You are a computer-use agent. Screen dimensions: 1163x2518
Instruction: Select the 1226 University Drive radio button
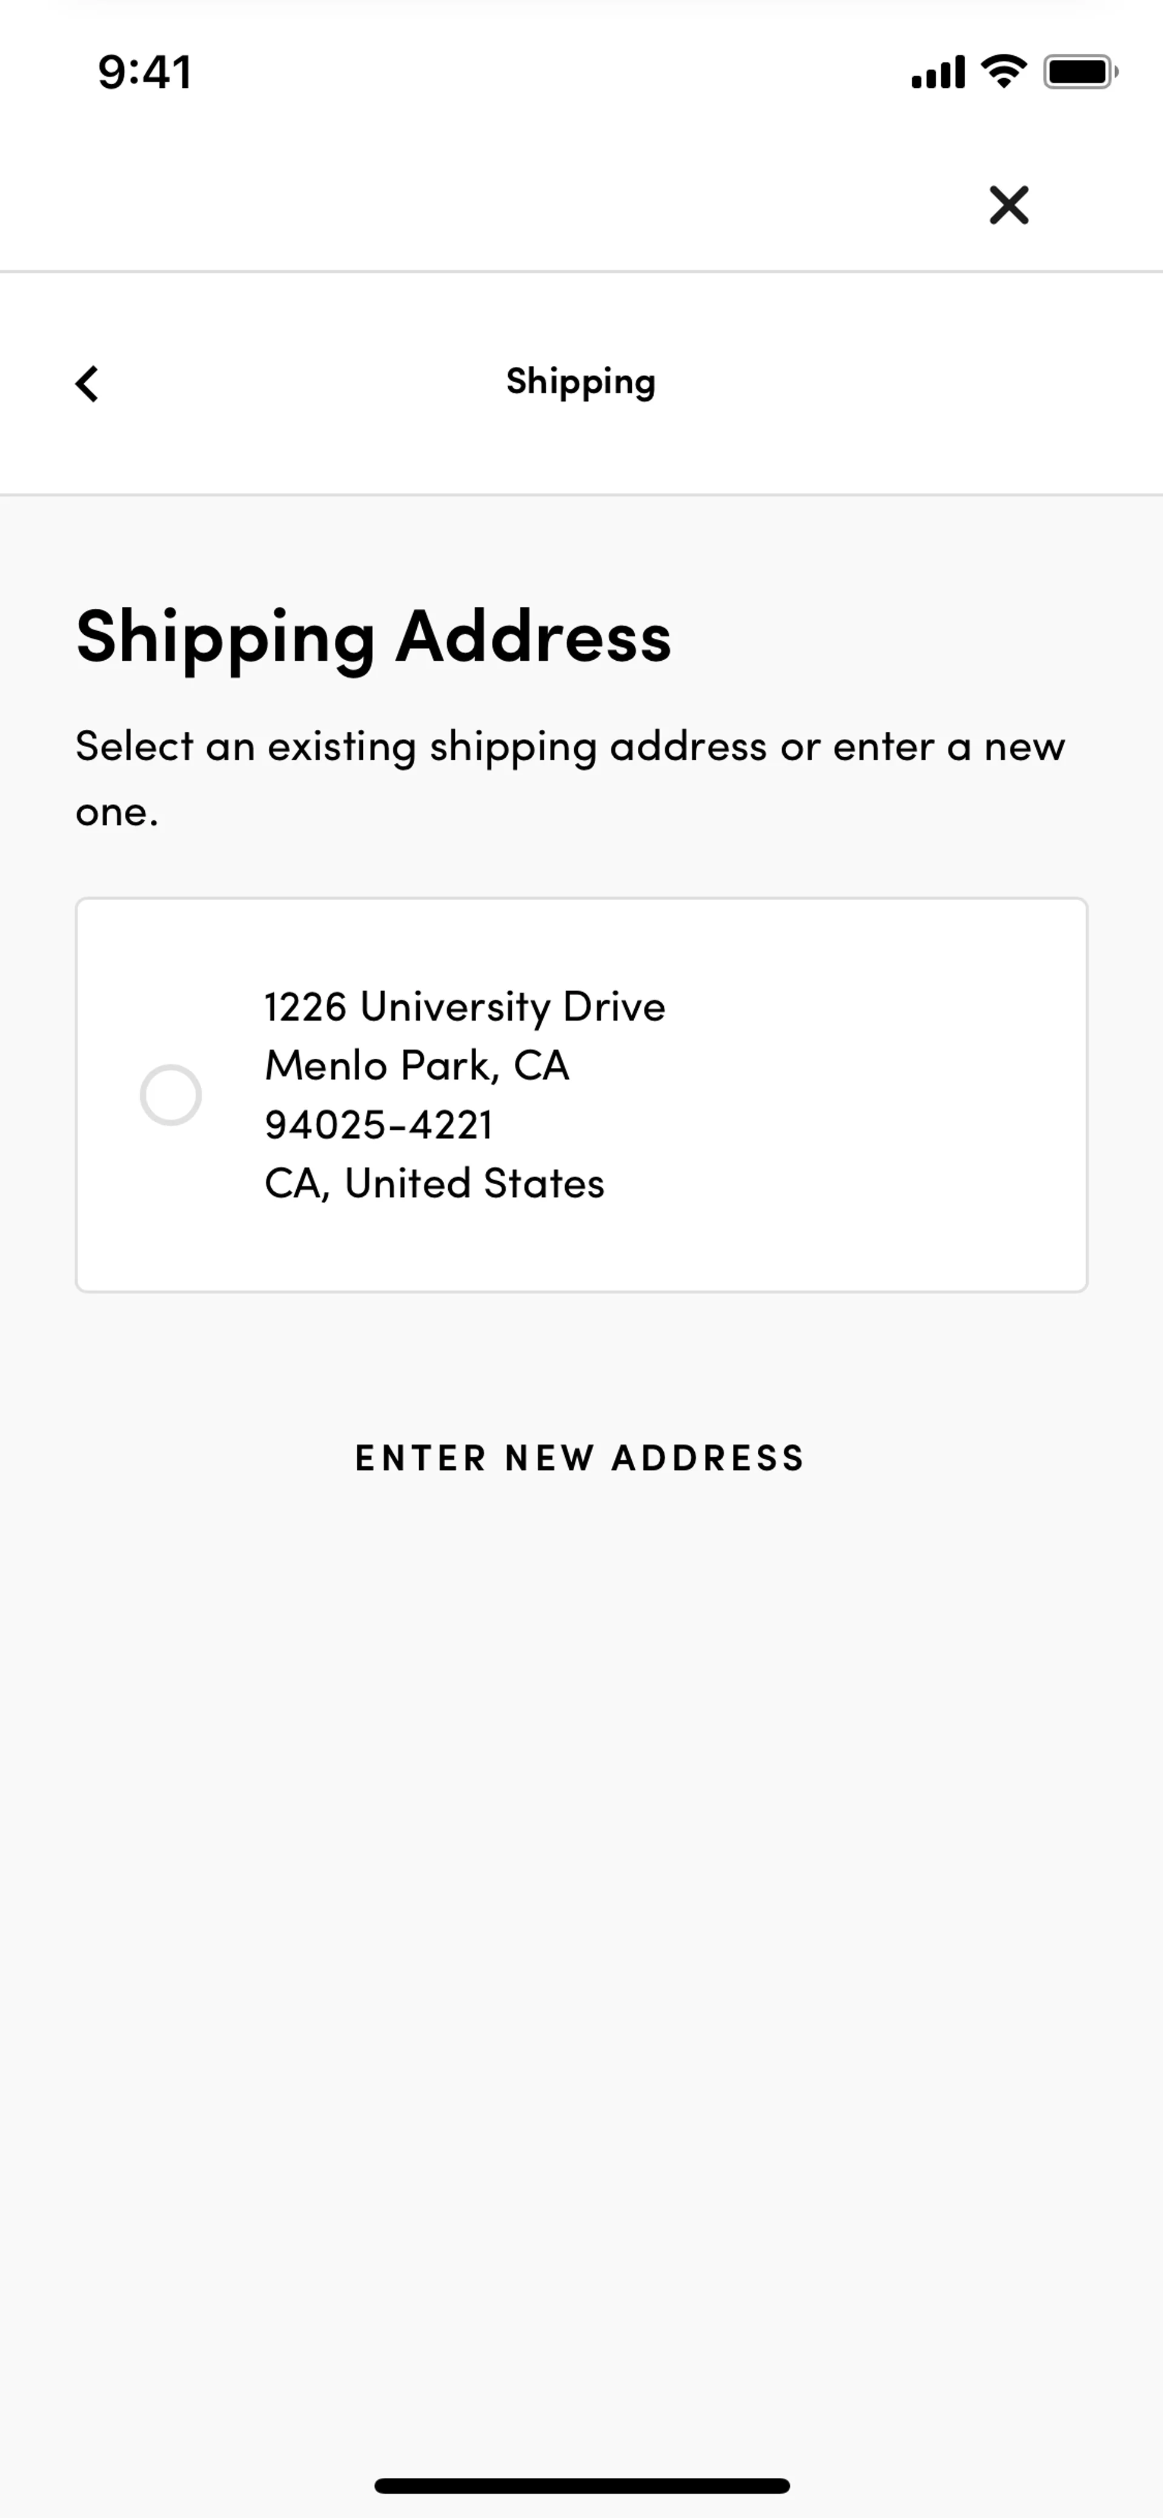tap(171, 1095)
